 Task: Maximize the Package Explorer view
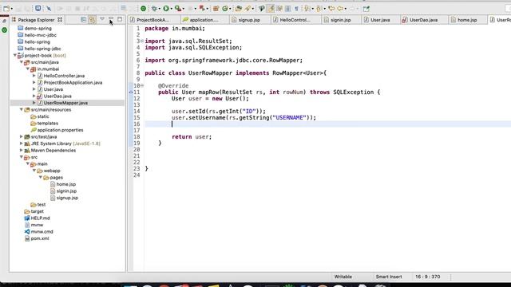120,19
